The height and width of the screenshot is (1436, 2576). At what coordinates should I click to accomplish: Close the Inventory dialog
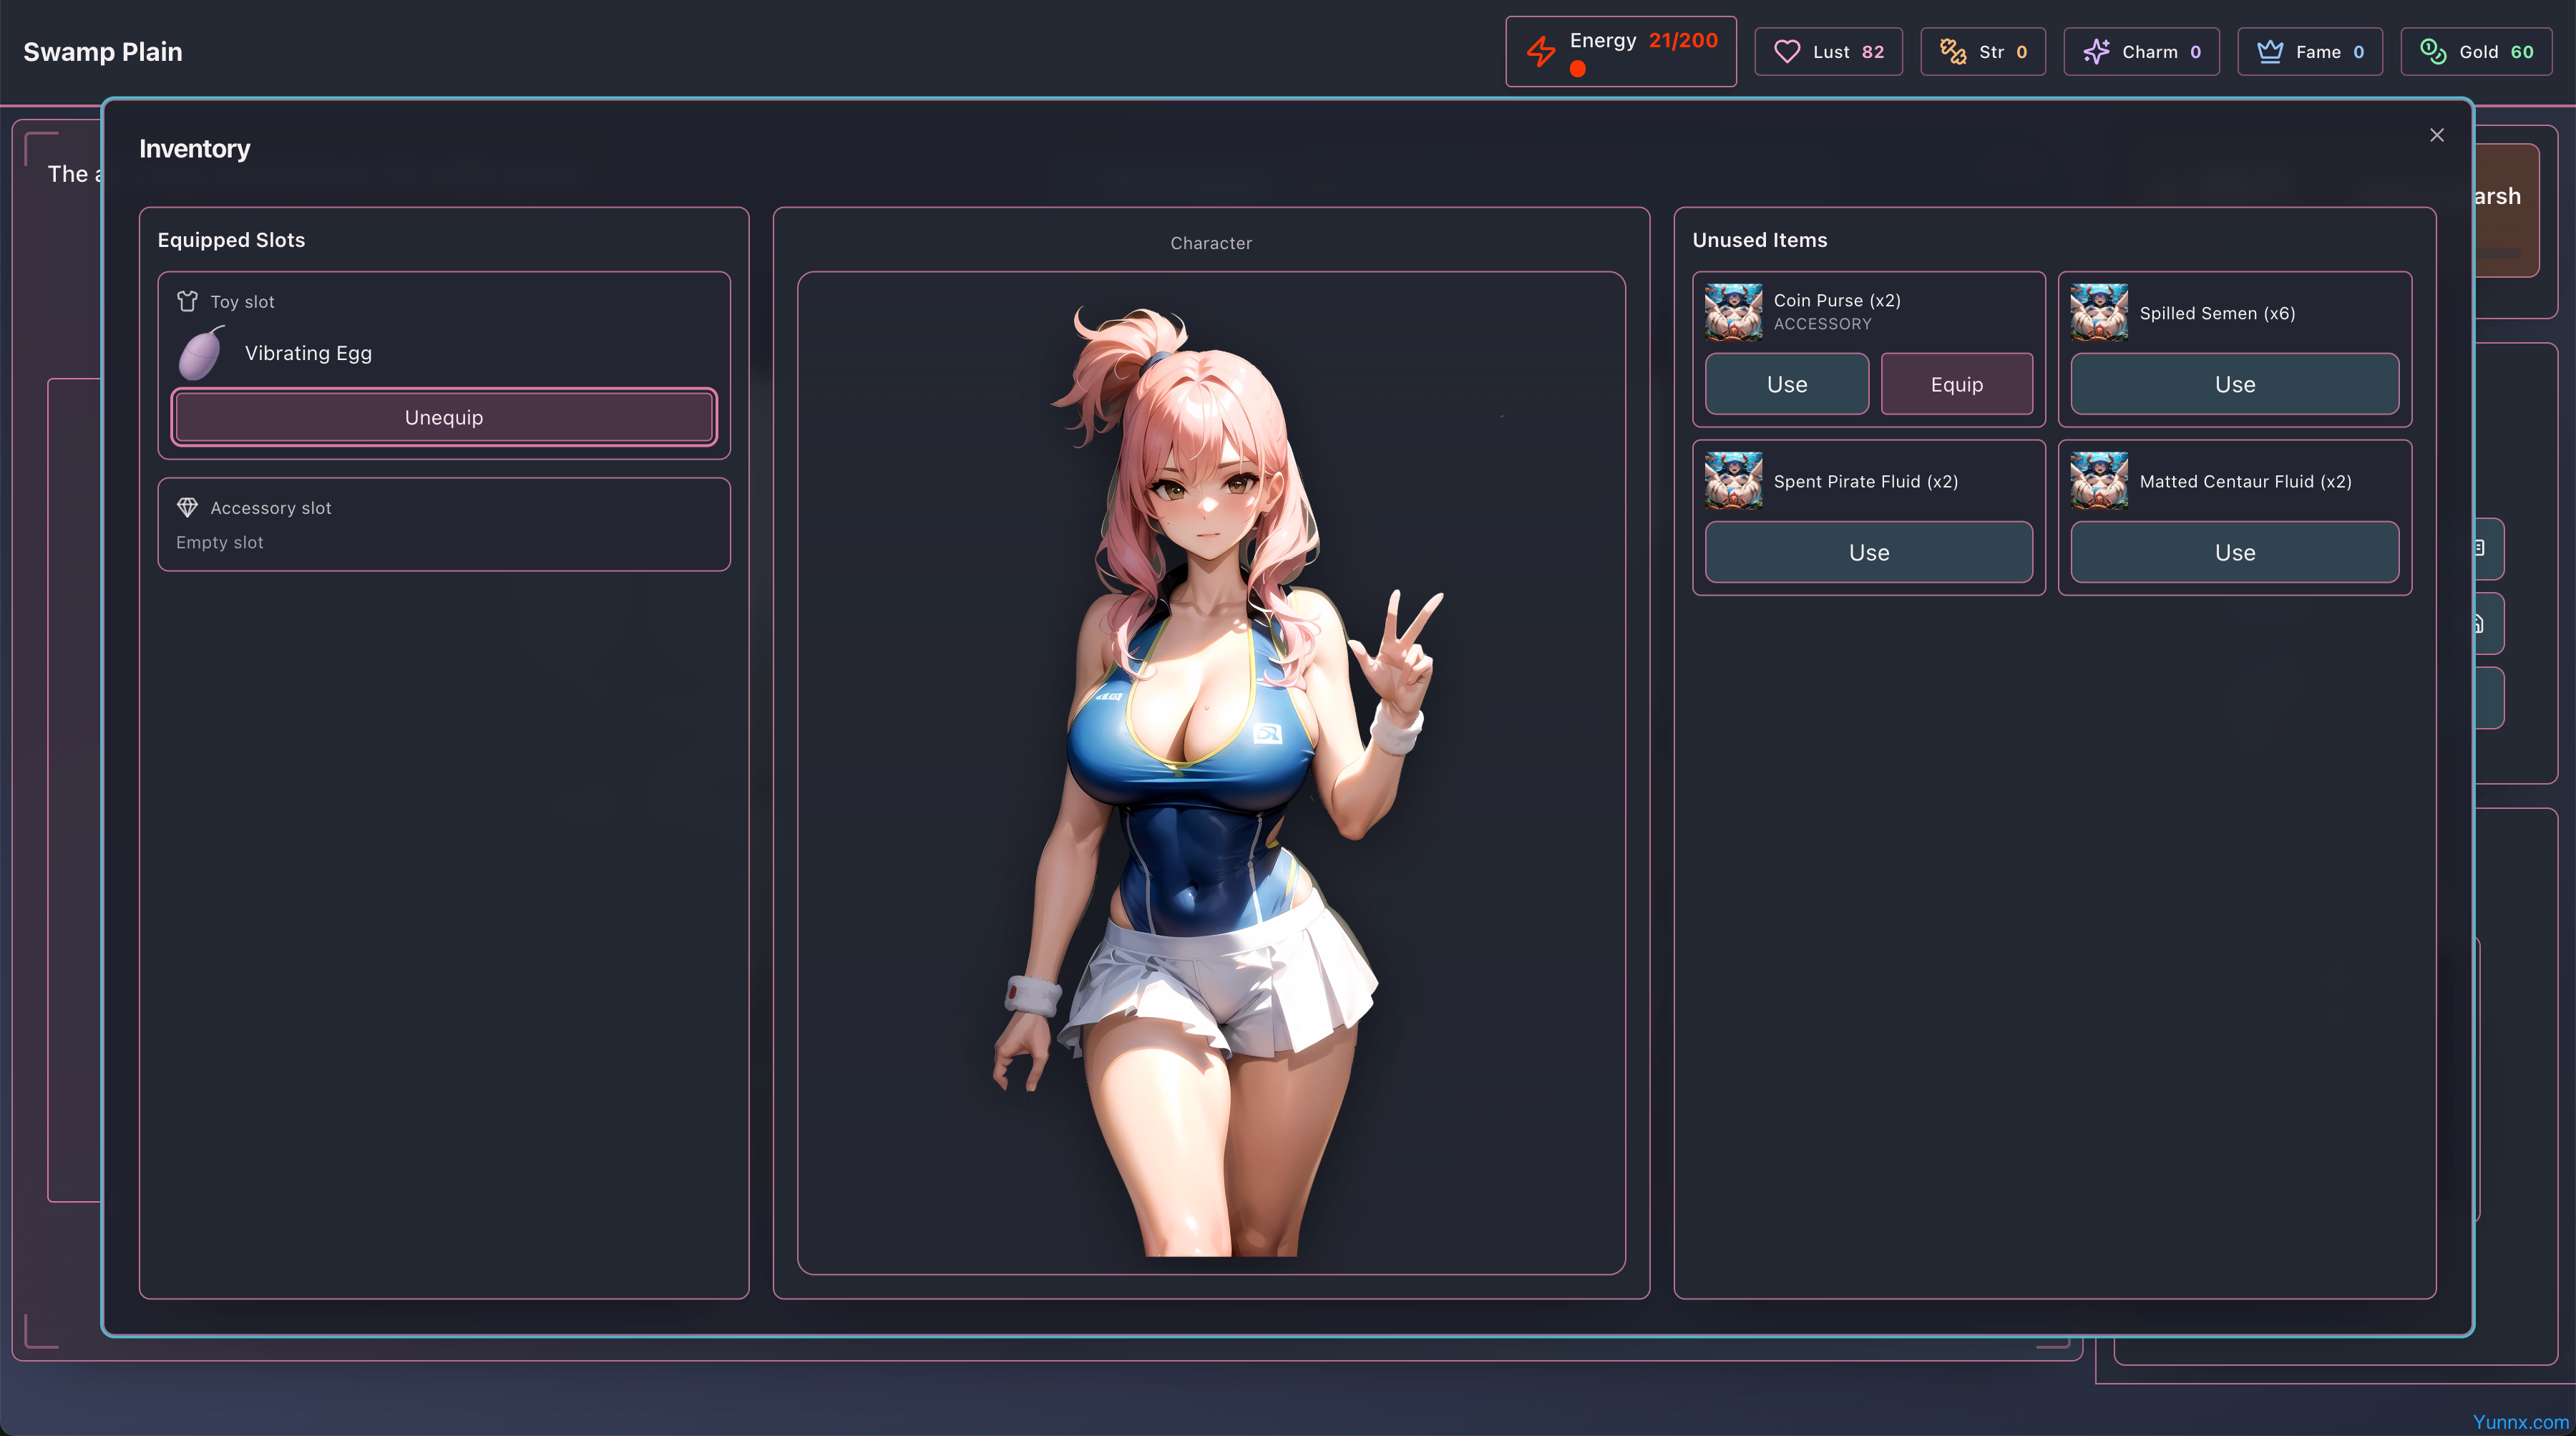pyautogui.click(x=2436, y=135)
